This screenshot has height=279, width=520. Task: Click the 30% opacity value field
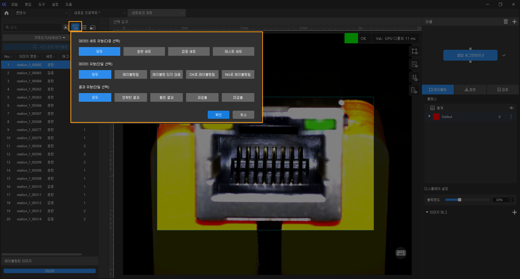500,200
